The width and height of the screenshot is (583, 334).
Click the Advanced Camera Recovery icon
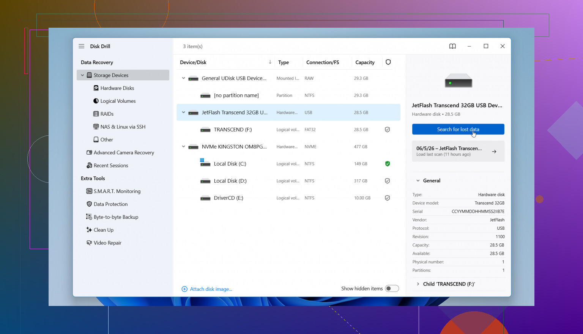pyautogui.click(x=89, y=152)
